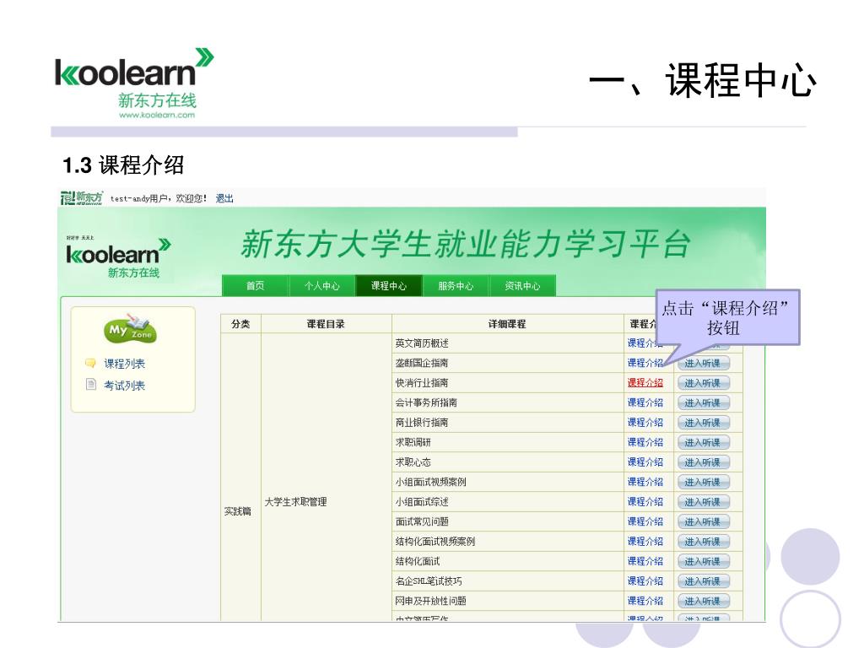The image size is (864, 648).
Task: Click 进入听课 for 结构化面试视频案例
Action: pos(703,542)
